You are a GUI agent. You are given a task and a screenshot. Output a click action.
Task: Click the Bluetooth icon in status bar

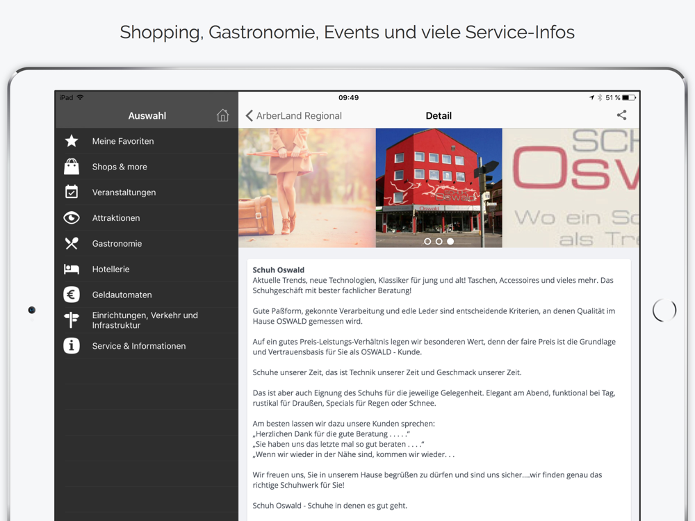click(x=600, y=97)
